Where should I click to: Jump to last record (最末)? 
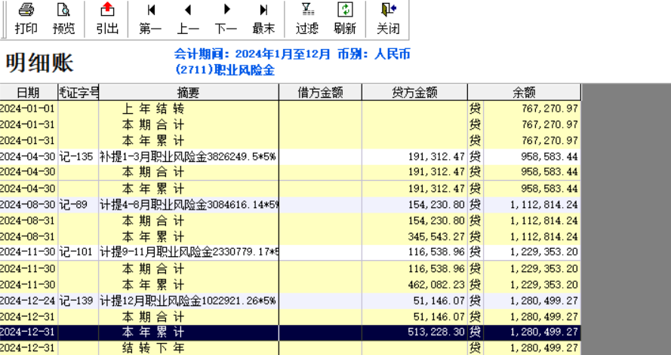pos(263,19)
